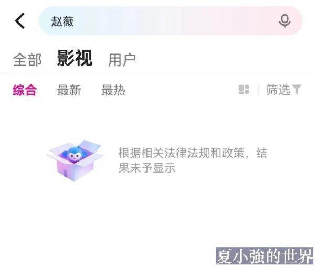The width and height of the screenshot is (315, 269).
Task: Sort results by 综合
Action: 25,90
